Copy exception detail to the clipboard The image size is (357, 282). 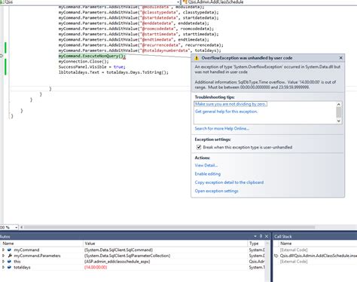(x=229, y=182)
